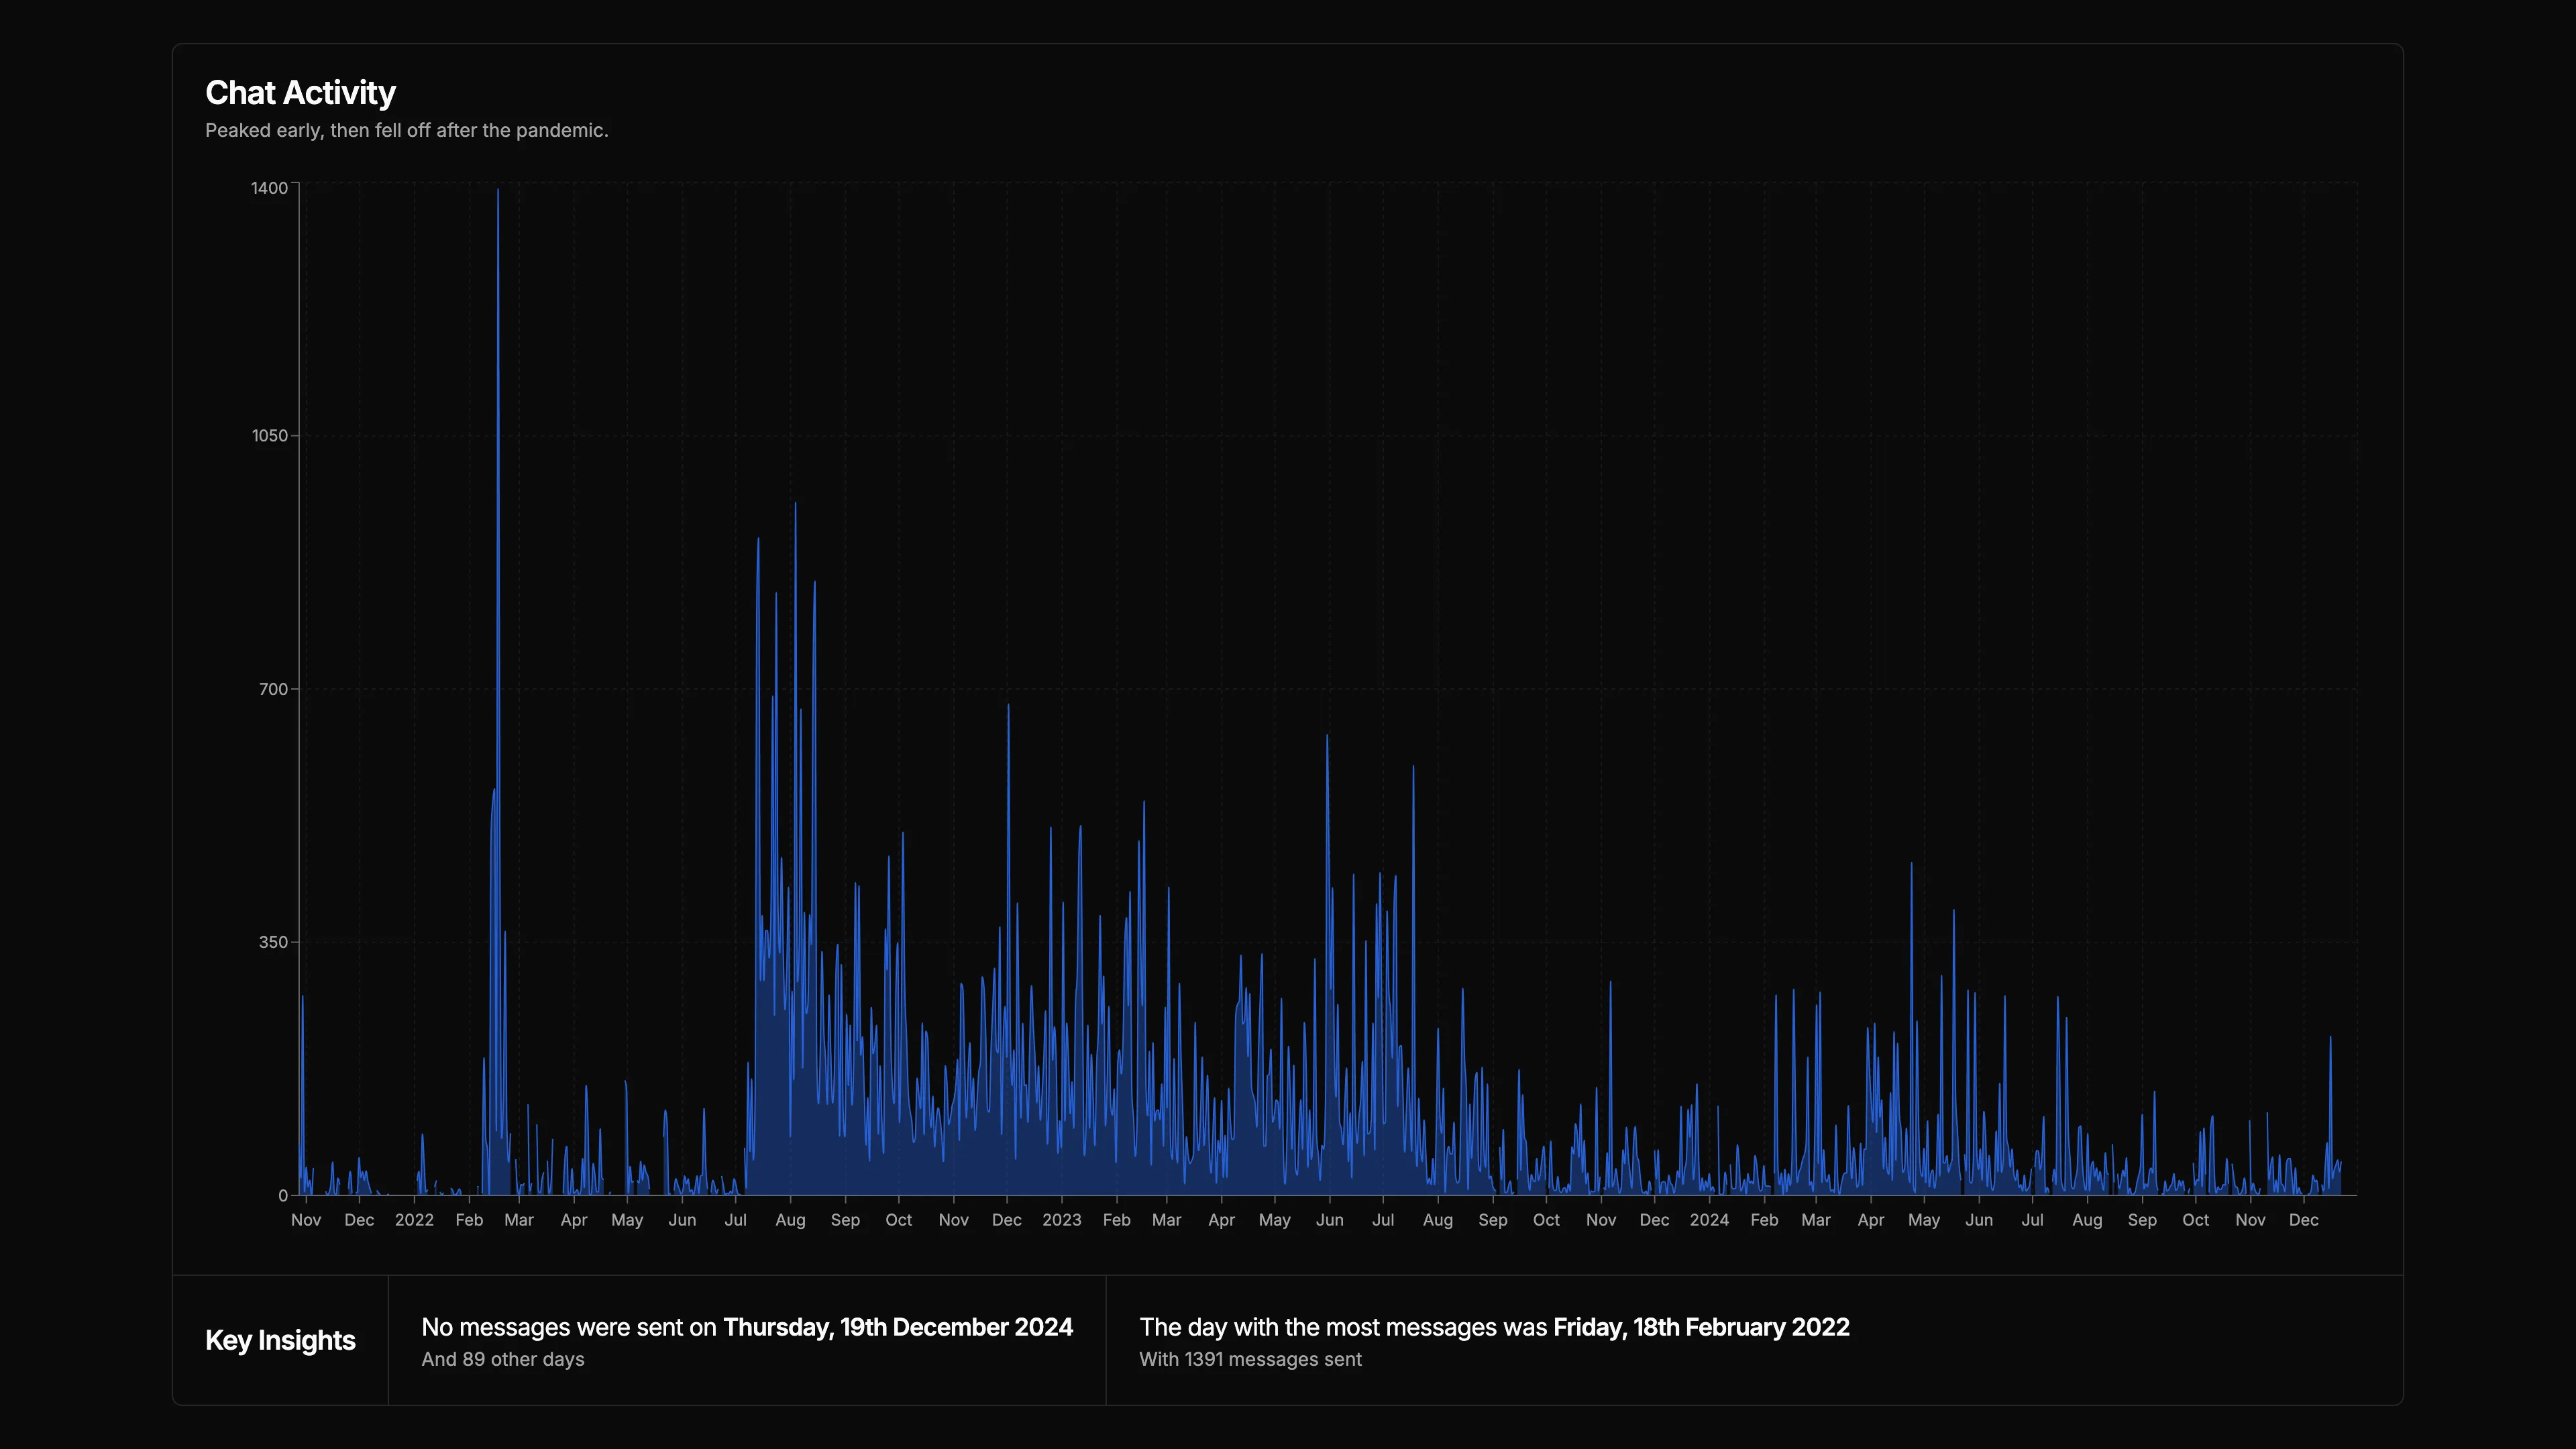The height and width of the screenshot is (1449, 2576).
Task: Select the Key Insights heading
Action: pyautogui.click(x=280, y=1340)
